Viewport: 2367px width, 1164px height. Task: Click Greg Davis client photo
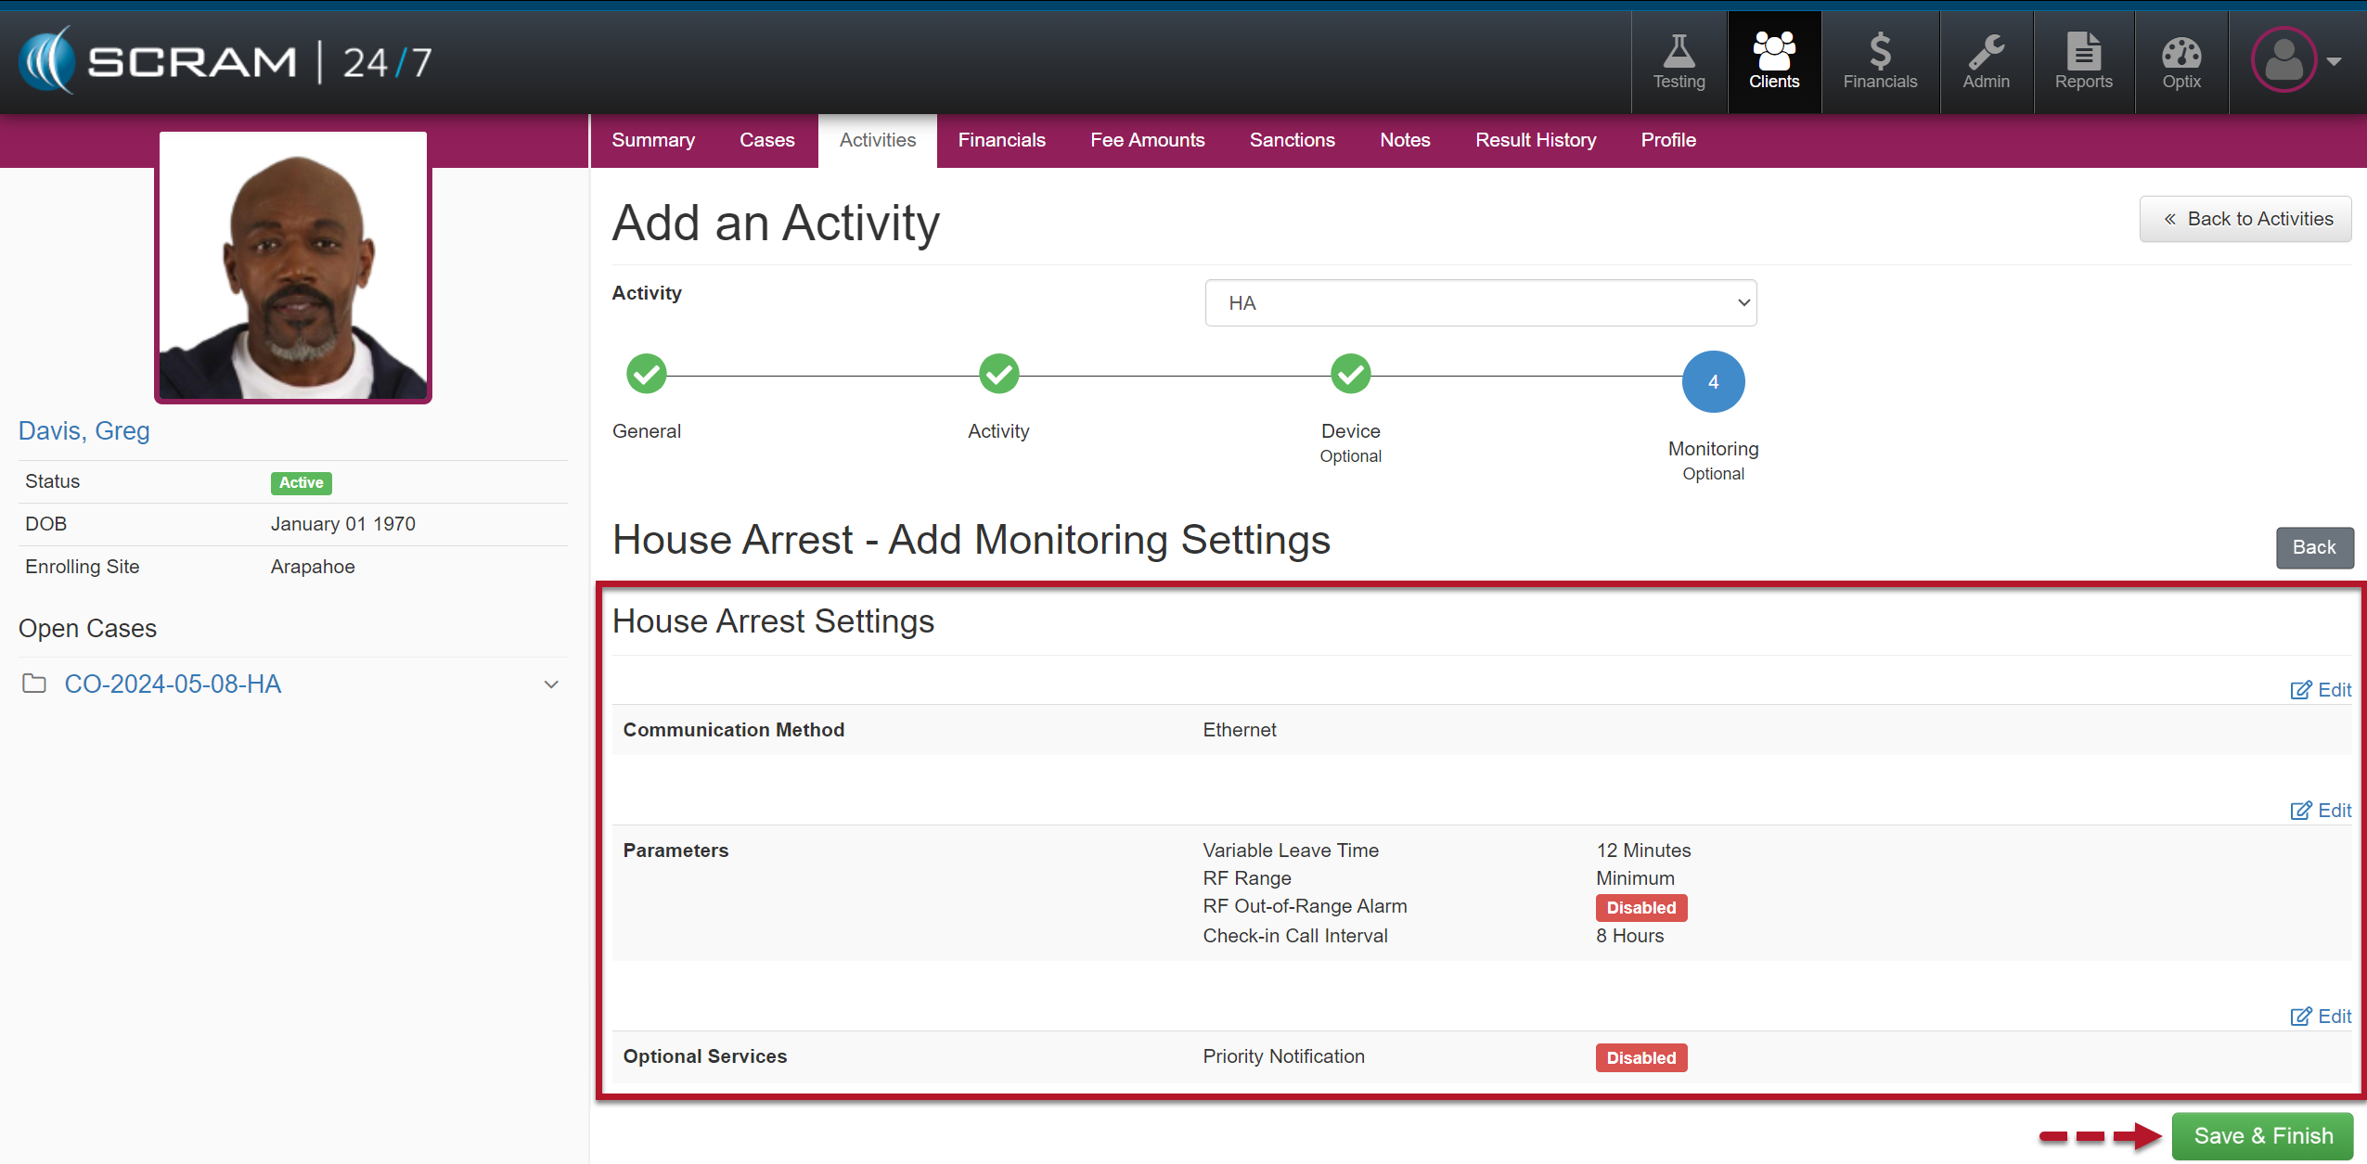pos(293,267)
